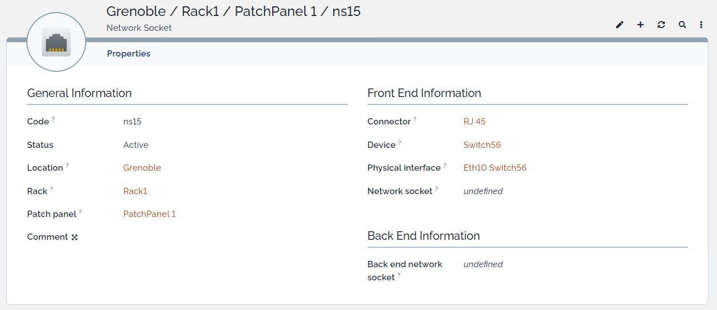Expand the Comment field fullscreen icon

tap(74, 237)
